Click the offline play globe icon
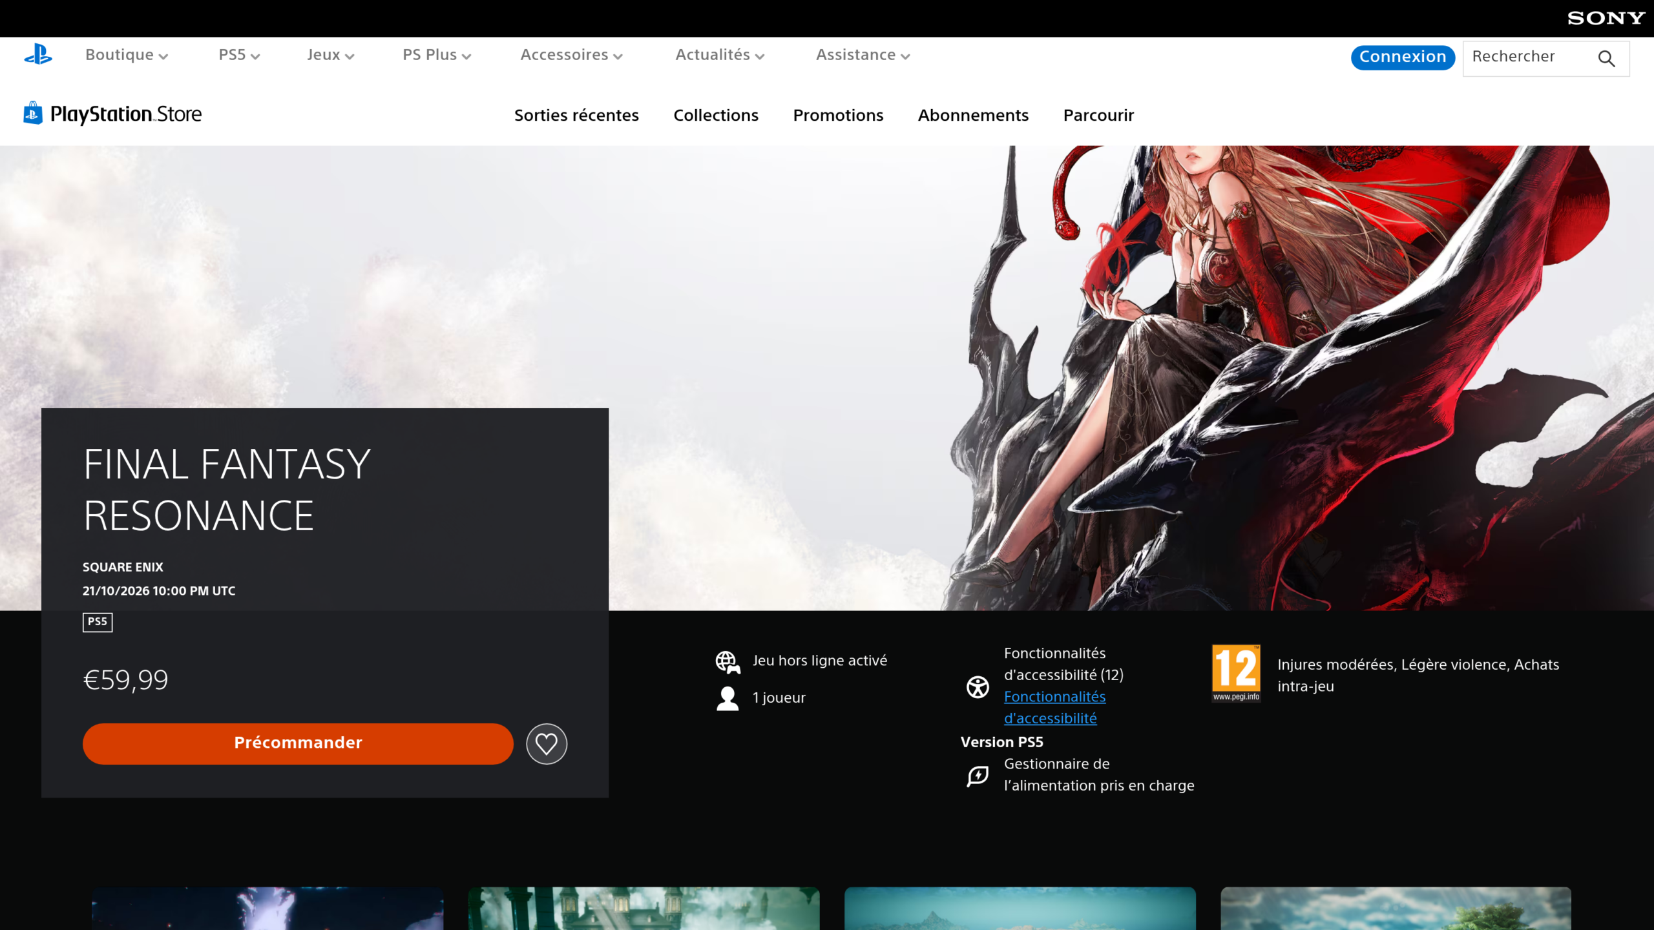Viewport: 1654px width, 930px height. [x=728, y=662]
